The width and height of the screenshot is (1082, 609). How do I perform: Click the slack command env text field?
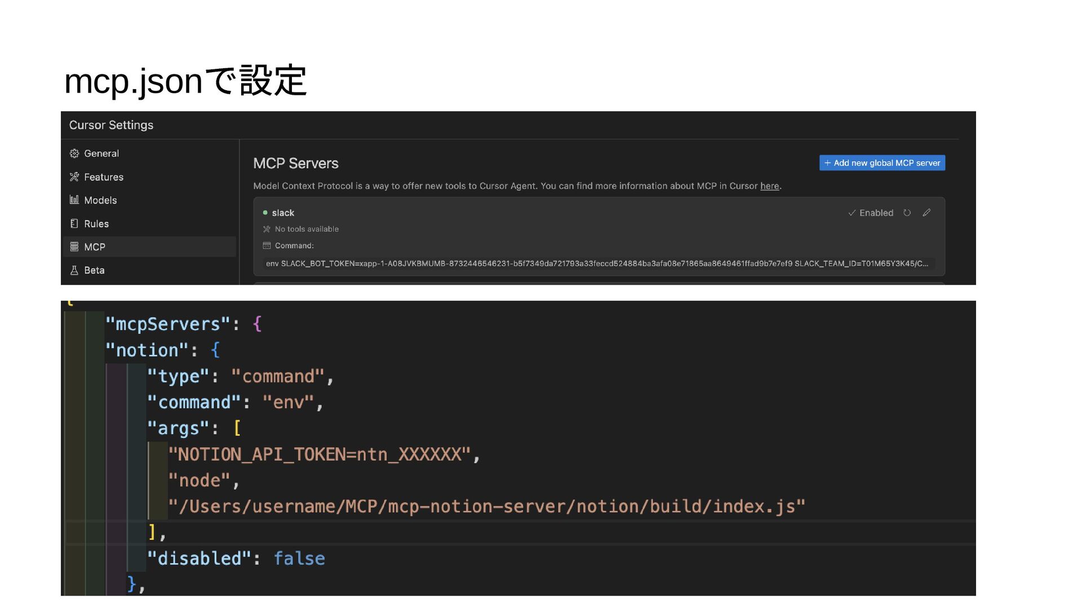coord(598,263)
